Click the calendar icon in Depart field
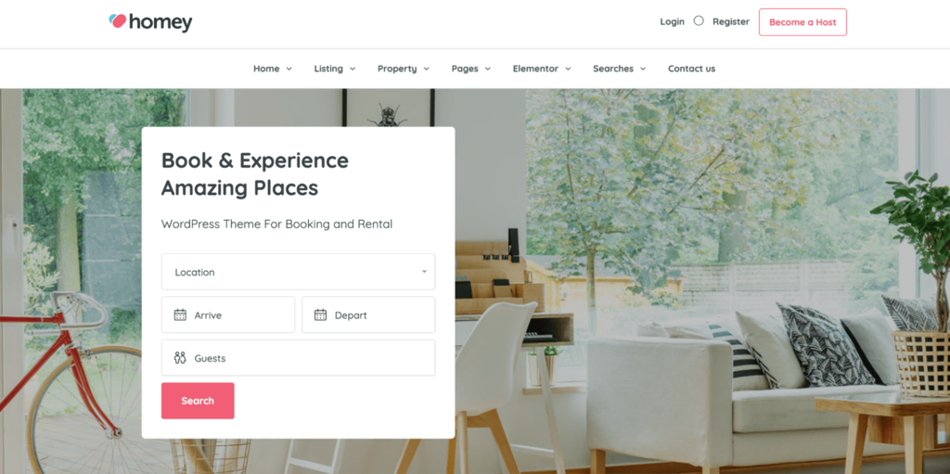 tap(320, 314)
